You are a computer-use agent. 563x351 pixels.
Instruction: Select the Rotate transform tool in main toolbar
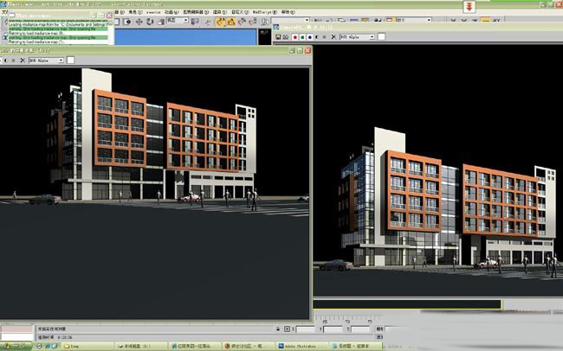click(150, 22)
